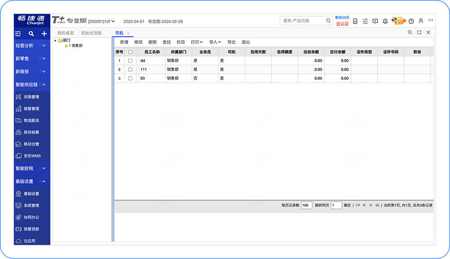Collapse the 部门 tree node
450x259 pixels.
coord(55,40)
